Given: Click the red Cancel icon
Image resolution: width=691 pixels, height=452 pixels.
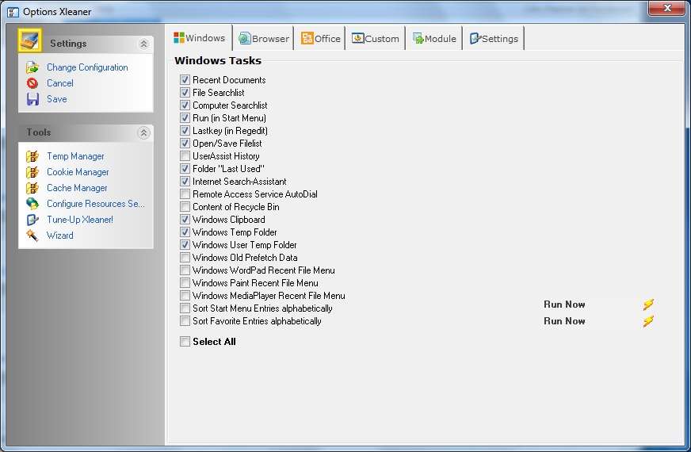Looking at the screenshot, I should [32, 83].
